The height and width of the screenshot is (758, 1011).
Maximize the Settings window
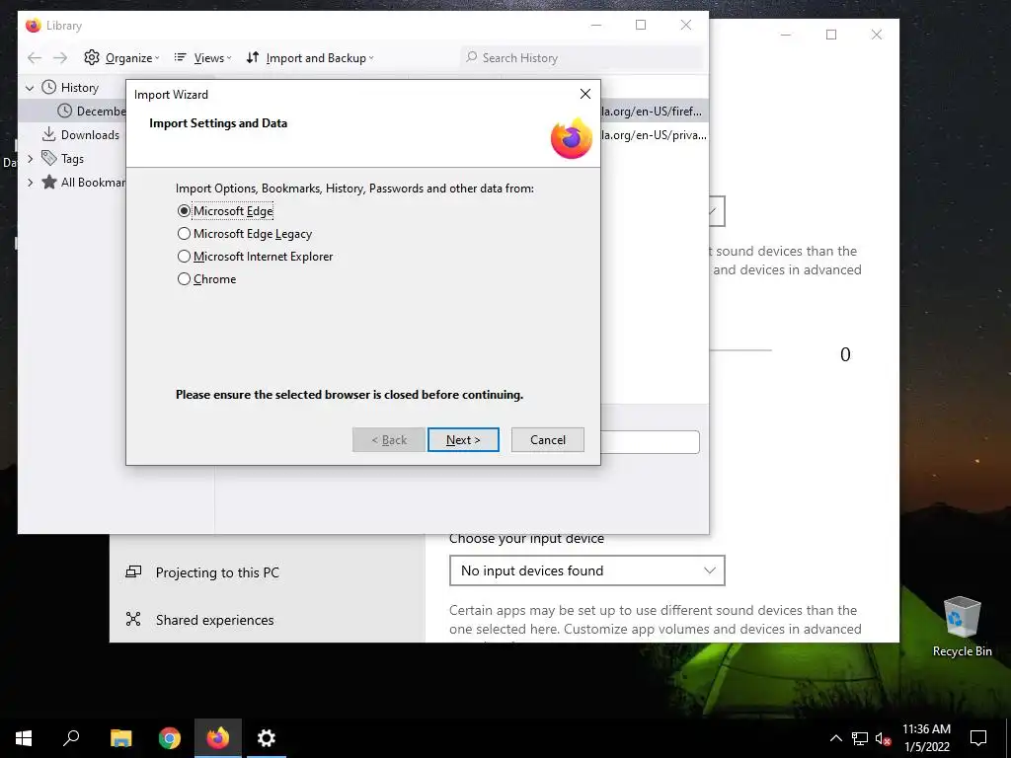831,35
